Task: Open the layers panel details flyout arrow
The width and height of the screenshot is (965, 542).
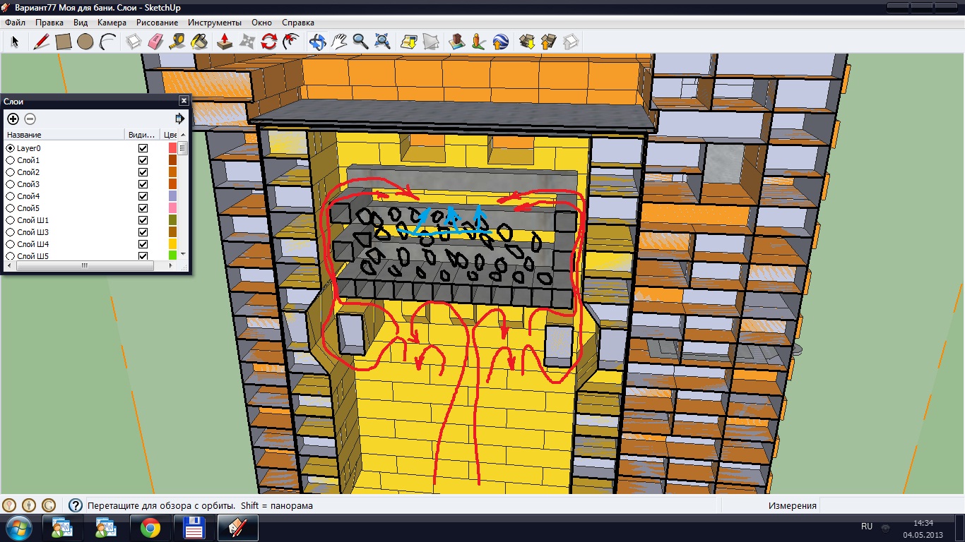Action: tap(179, 119)
